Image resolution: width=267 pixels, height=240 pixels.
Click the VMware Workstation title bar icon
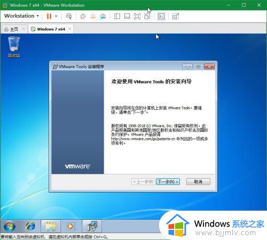[5, 5]
